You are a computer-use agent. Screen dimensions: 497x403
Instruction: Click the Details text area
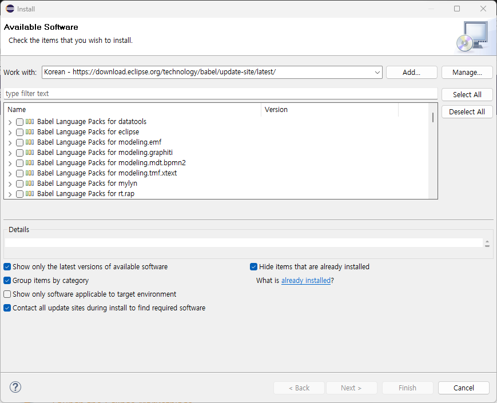(x=244, y=243)
